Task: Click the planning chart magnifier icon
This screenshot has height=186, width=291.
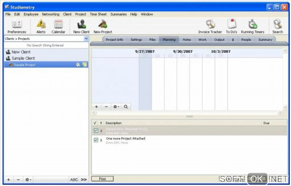Action: pyautogui.click(x=126, y=107)
